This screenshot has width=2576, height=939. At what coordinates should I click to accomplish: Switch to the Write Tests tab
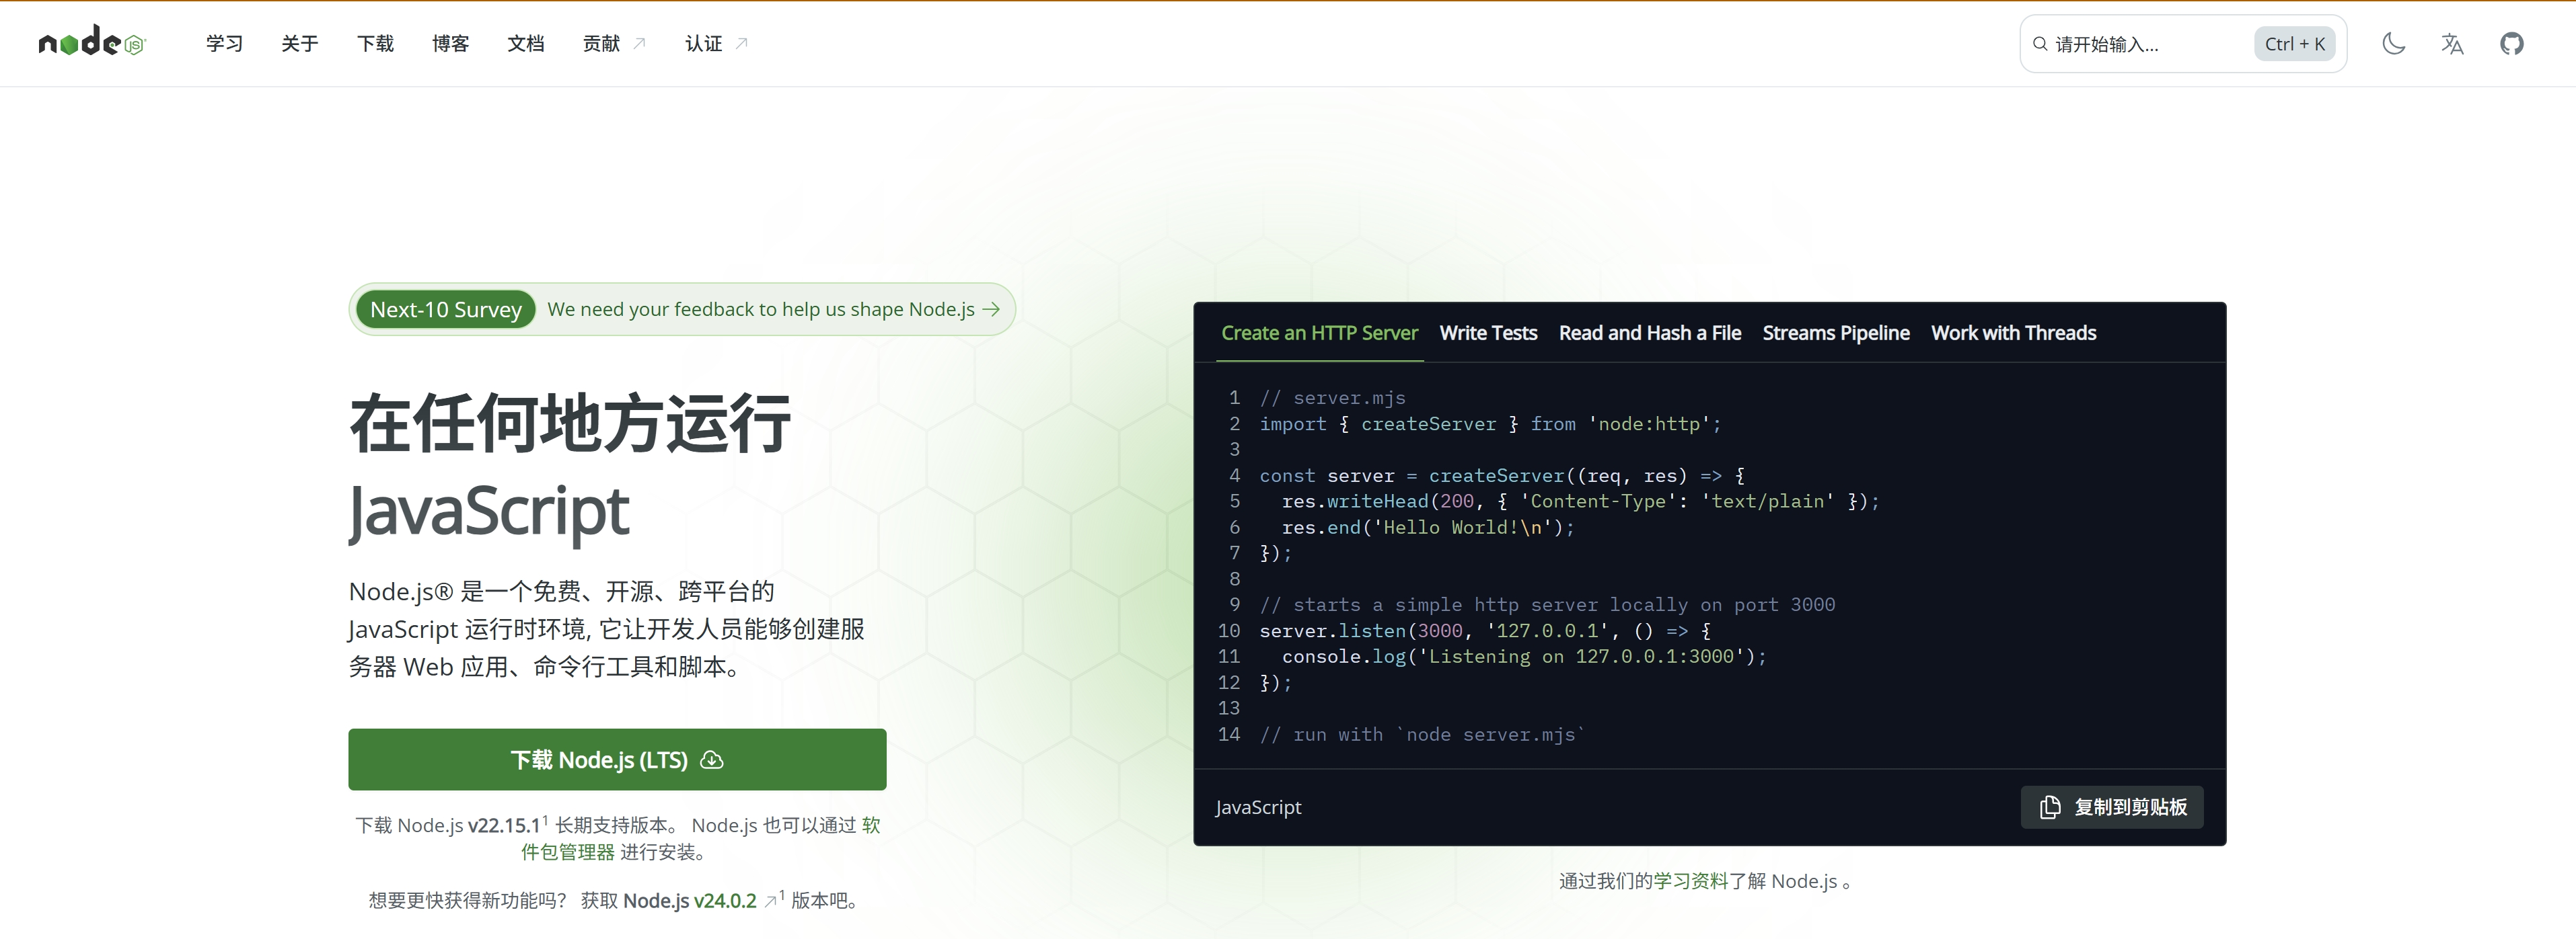[x=1488, y=333]
